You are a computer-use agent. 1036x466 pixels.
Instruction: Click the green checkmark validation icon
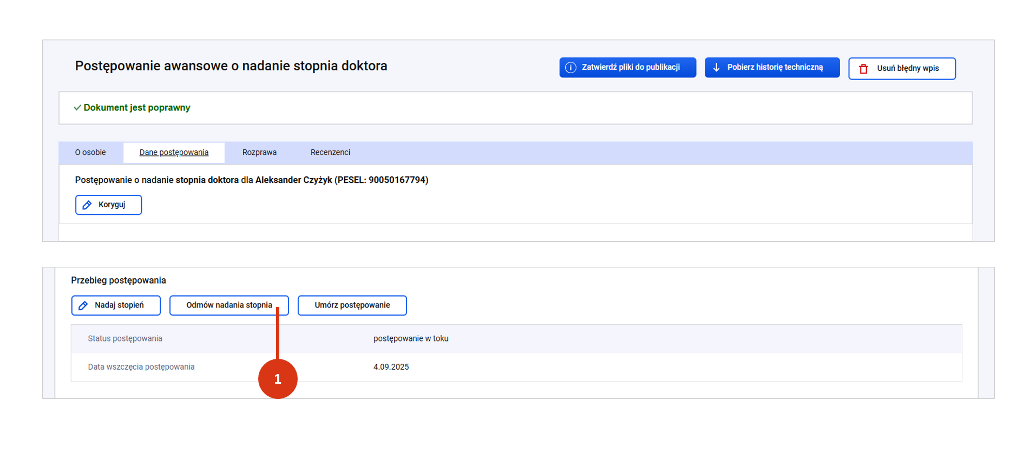(77, 108)
